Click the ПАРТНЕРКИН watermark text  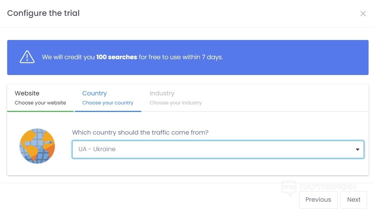327,187
